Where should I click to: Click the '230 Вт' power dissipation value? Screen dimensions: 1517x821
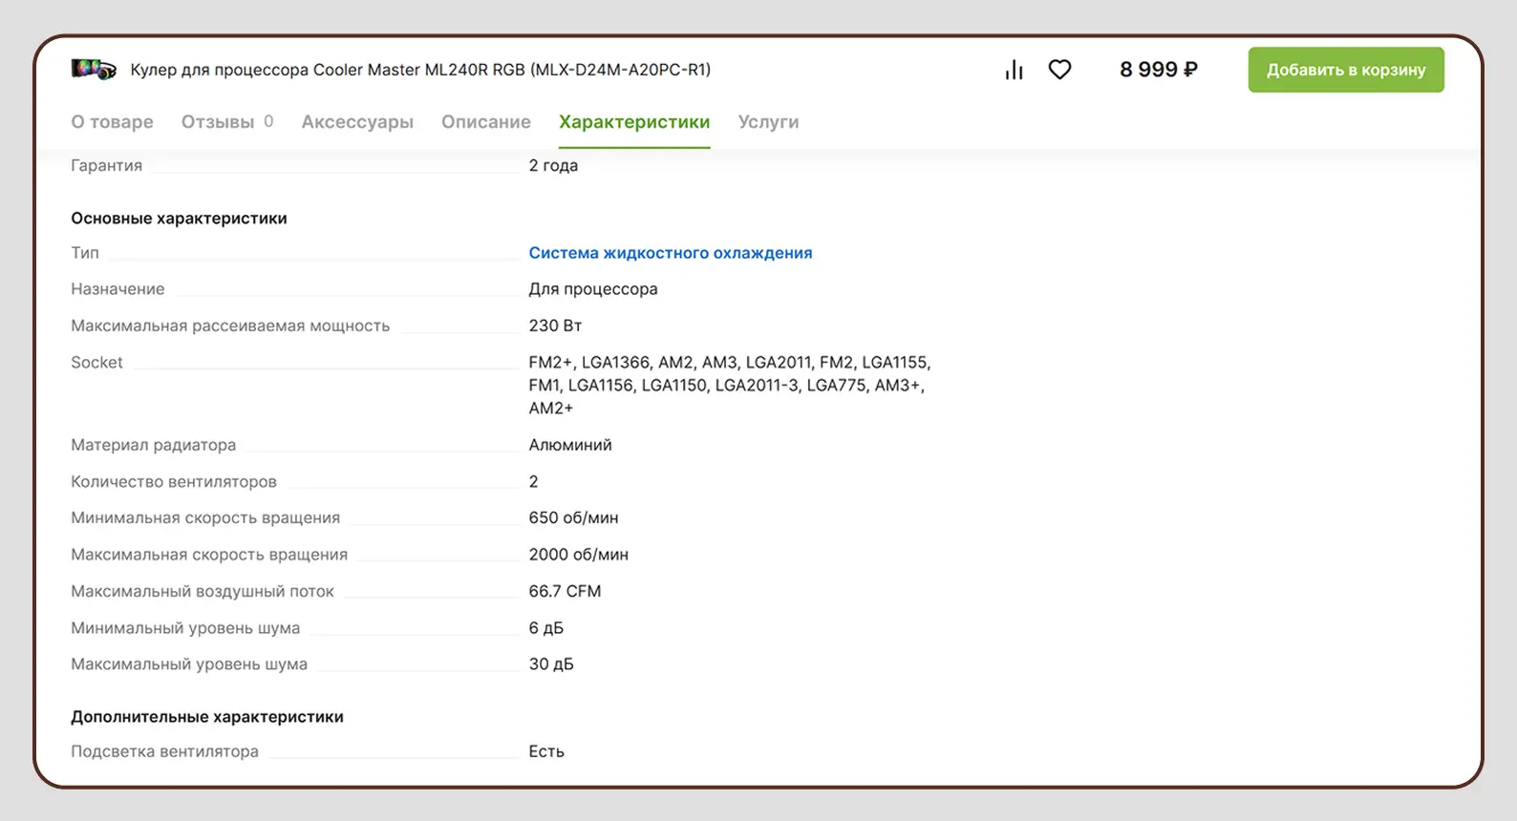click(x=555, y=326)
